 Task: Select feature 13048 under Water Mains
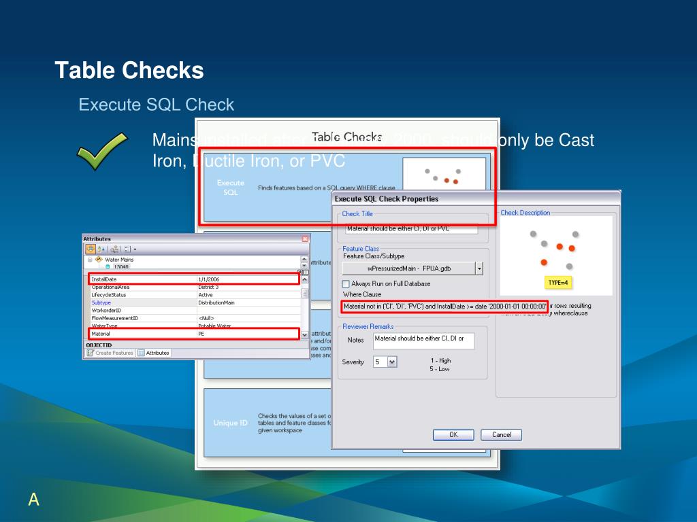121,266
